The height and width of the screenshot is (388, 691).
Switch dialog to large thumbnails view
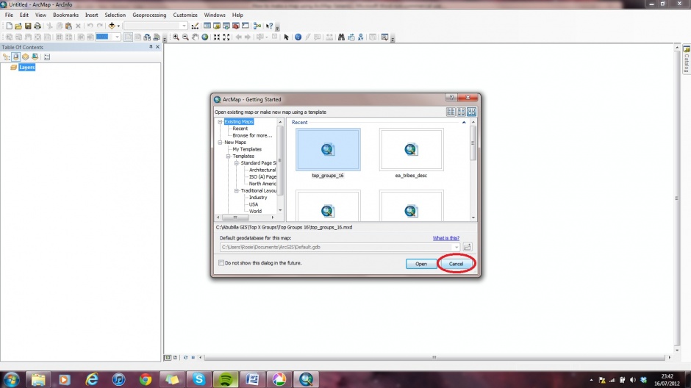[471, 112]
